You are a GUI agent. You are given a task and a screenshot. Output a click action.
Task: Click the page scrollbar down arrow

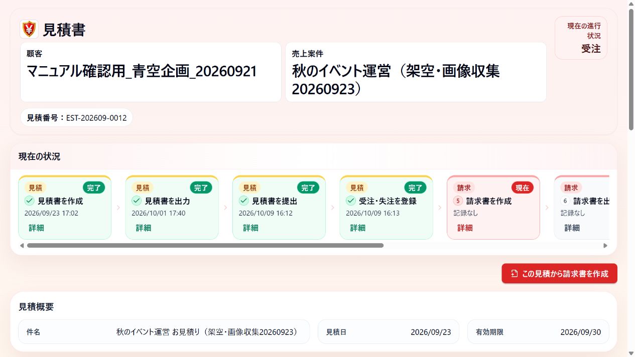coord(631,353)
